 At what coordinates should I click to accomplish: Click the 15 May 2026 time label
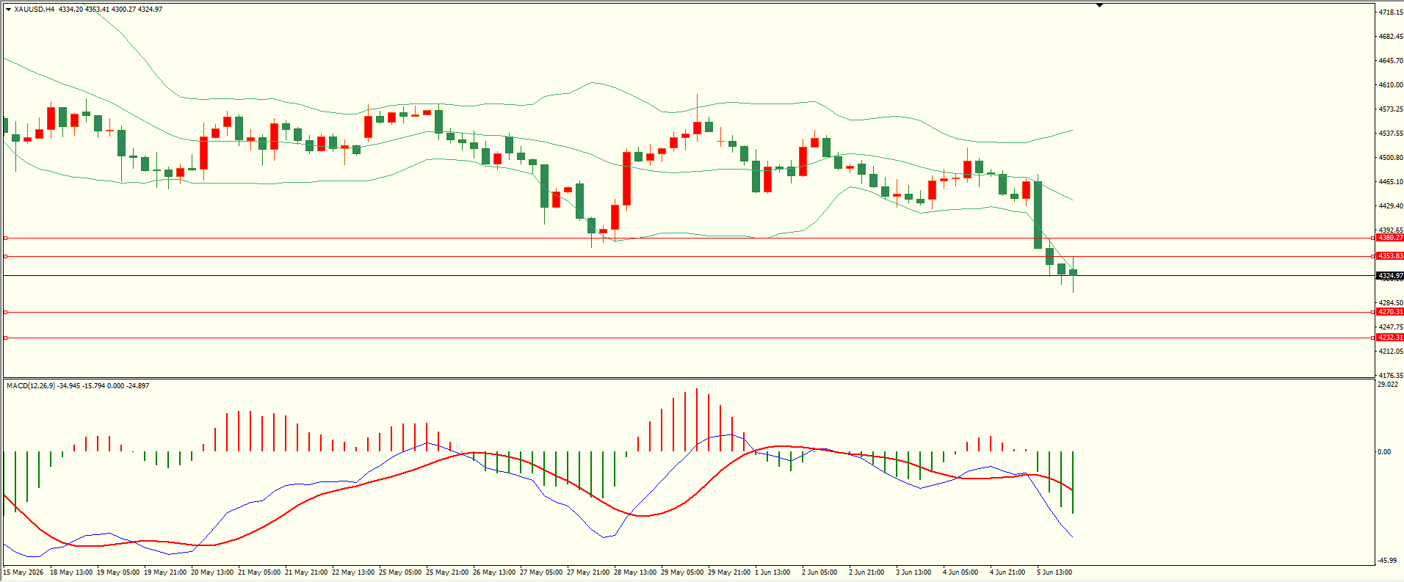pos(23,572)
